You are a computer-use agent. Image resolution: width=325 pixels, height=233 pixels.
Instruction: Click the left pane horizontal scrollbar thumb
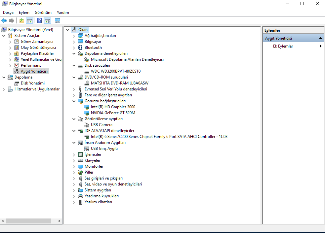click(x=29, y=221)
